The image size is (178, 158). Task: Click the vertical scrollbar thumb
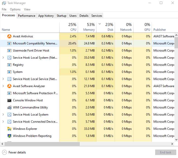(176, 43)
